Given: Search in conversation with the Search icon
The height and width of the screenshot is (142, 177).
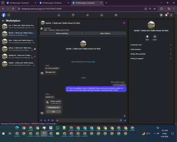Looking at the screenshot, I should coord(155,37).
